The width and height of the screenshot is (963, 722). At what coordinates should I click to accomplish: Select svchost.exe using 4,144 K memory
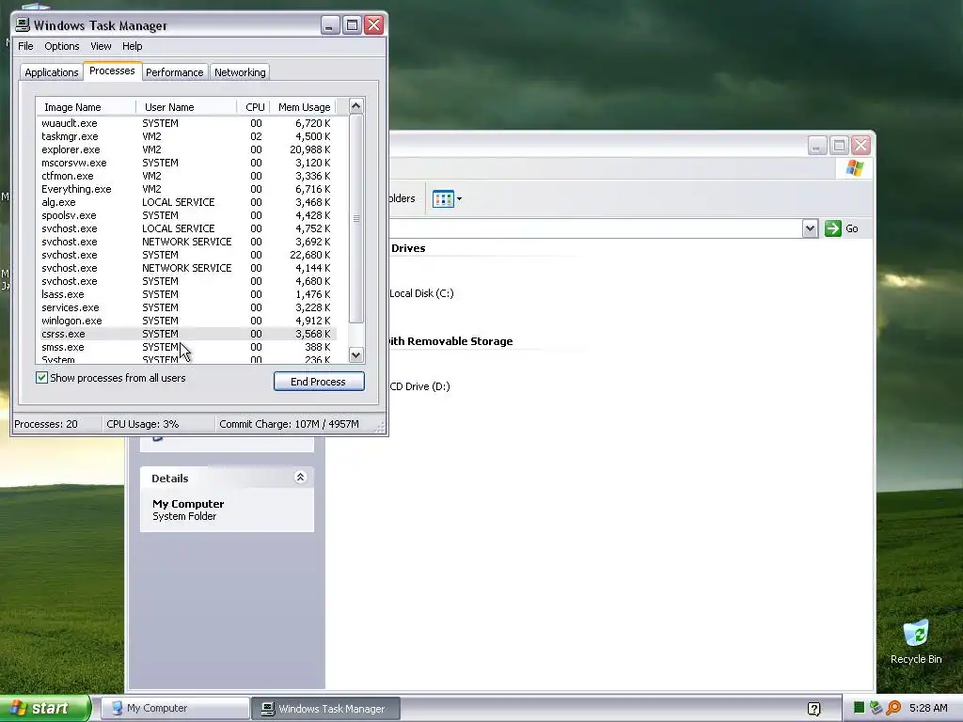187,268
